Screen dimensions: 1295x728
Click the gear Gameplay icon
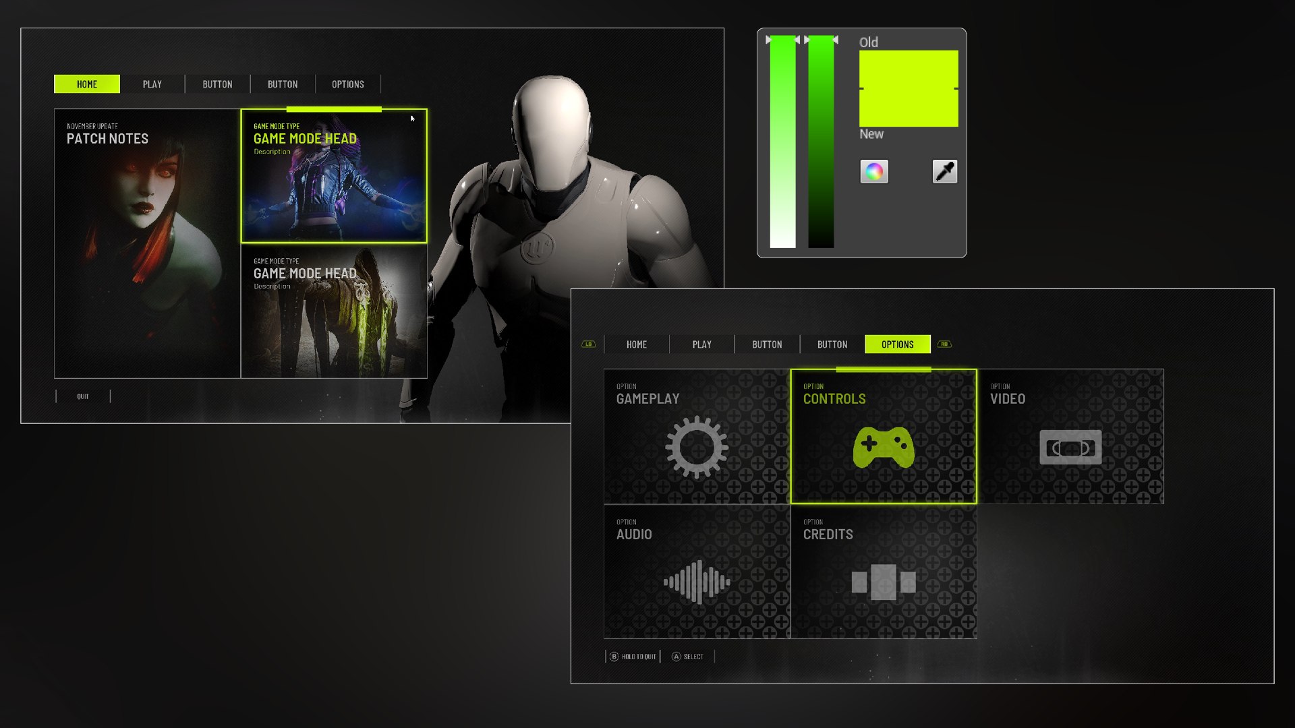697,447
